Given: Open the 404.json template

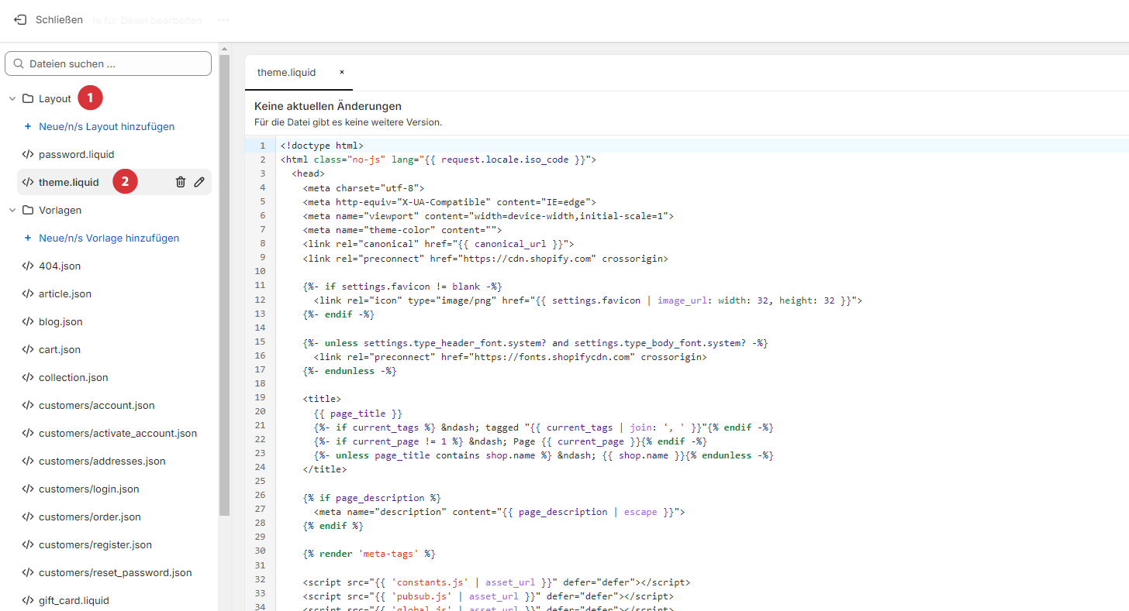Looking at the screenshot, I should 60,266.
